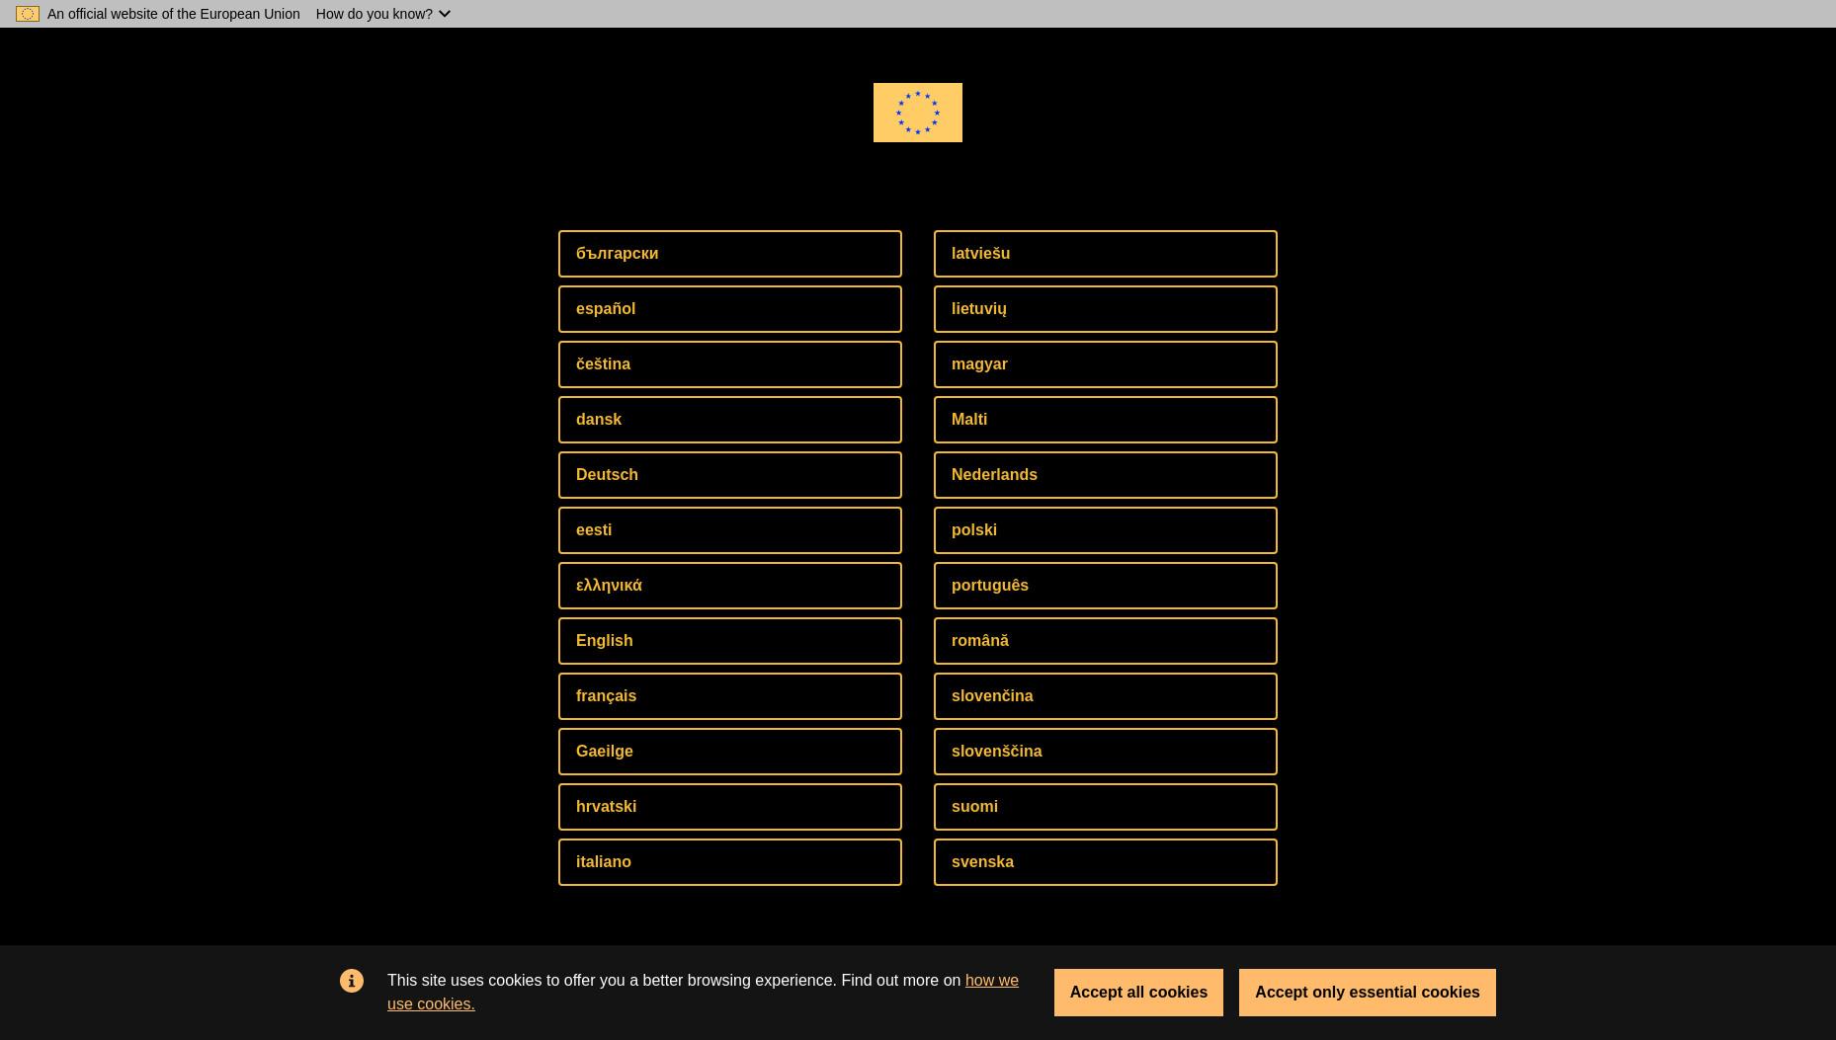The width and height of the screenshot is (1836, 1040).
Task: Expand the 'How do you know?' dropdown
Action: 383,14
